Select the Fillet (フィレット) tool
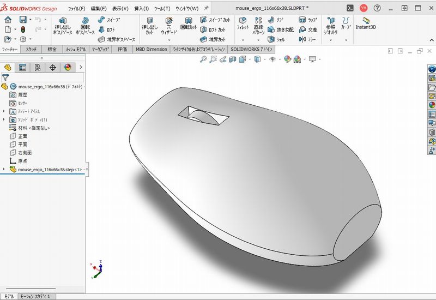Viewport: 436px width, 300px height. point(243,23)
